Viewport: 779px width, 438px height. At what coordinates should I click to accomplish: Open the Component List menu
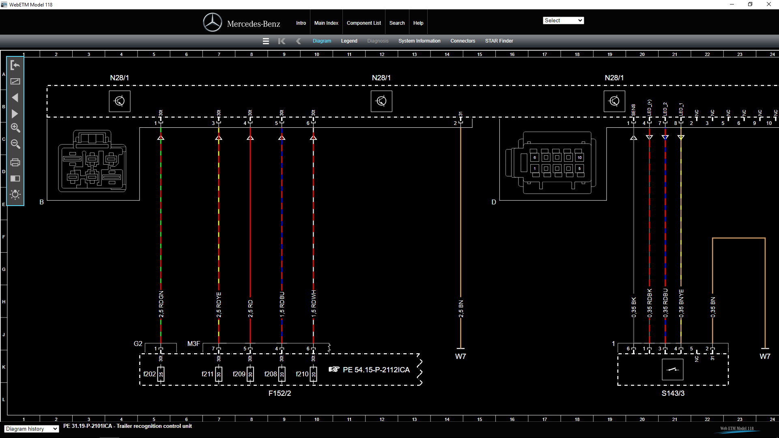coord(364,23)
